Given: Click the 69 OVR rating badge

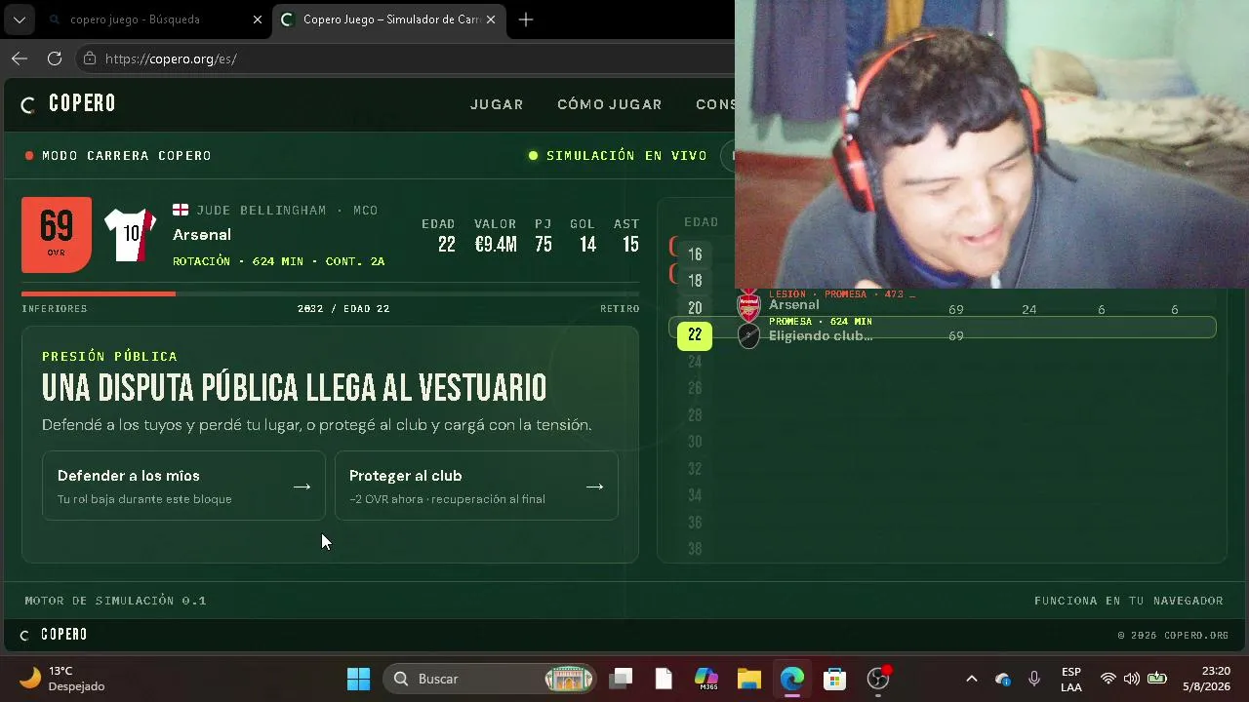Looking at the screenshot, I should [57, 235].
